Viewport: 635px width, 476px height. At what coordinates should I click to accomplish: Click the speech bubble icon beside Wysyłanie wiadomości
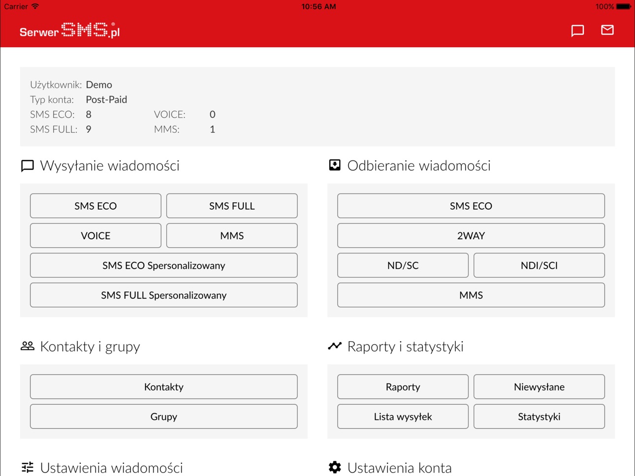(28, 165)
